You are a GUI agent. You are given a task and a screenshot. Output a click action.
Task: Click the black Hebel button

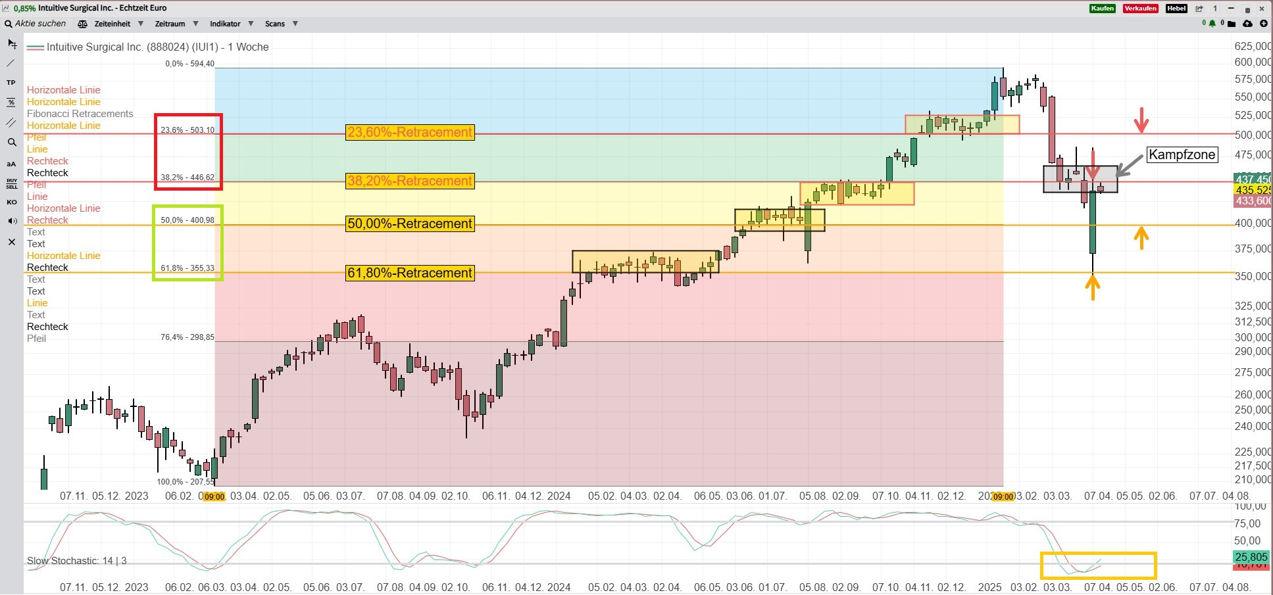point(1176,9)
